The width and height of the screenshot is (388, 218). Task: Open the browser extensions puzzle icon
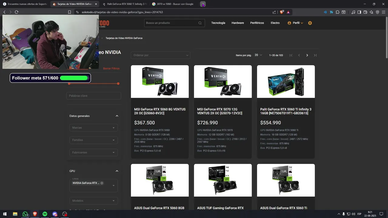337,12
